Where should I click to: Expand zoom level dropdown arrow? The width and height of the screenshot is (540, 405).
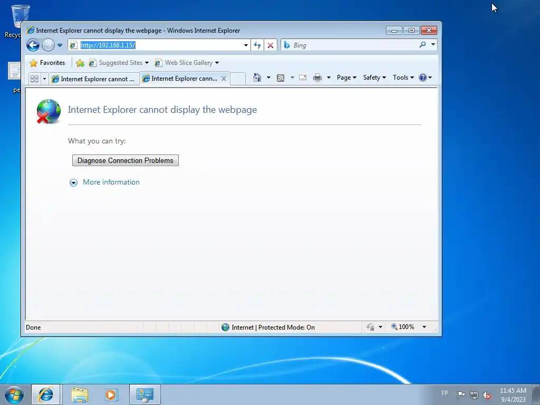(425, 327)
